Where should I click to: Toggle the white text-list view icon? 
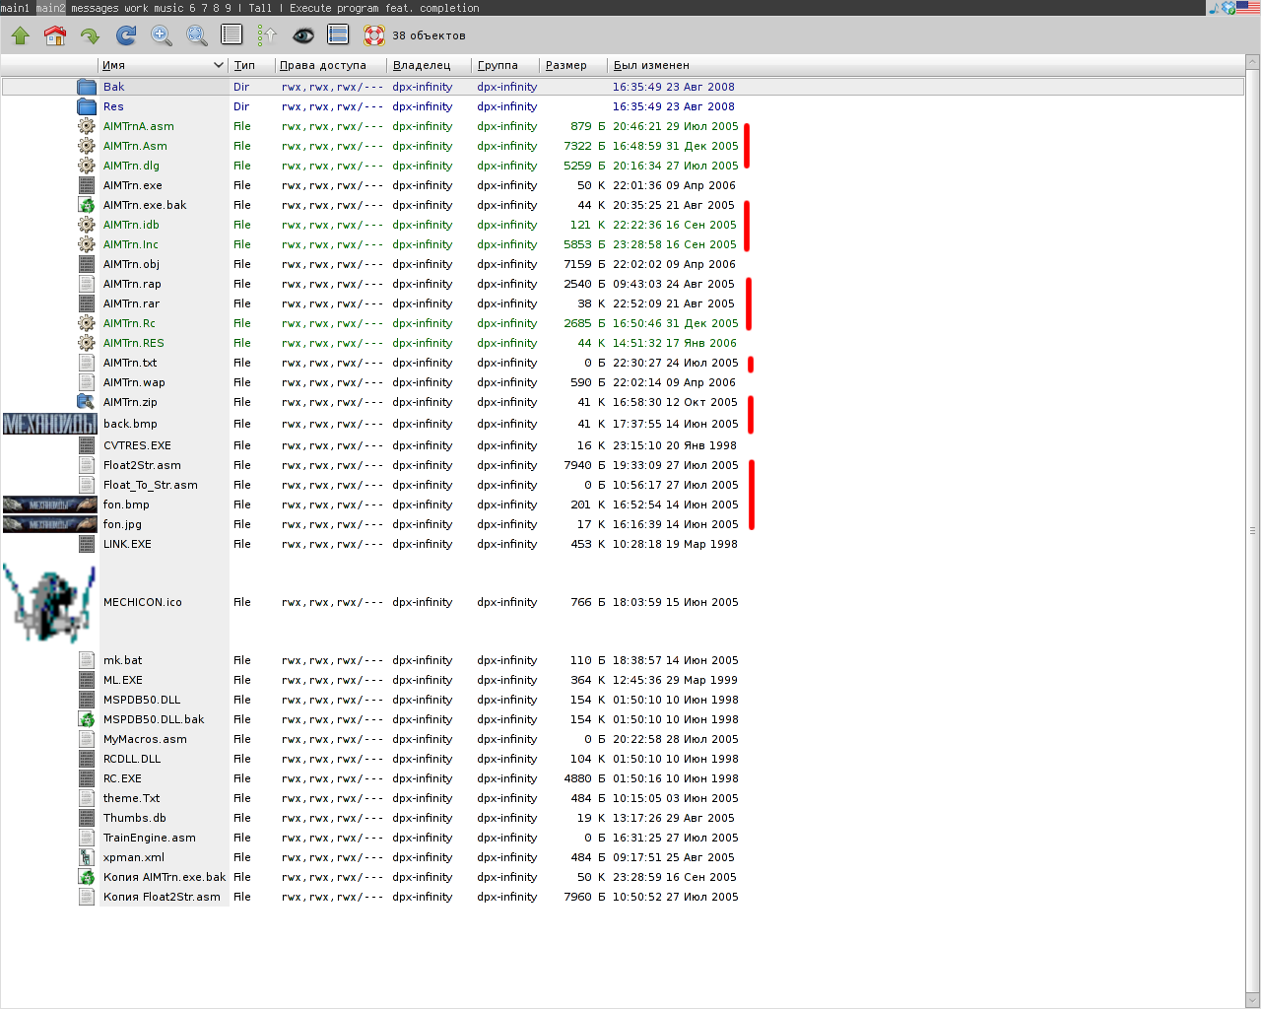tap(232, 36)
